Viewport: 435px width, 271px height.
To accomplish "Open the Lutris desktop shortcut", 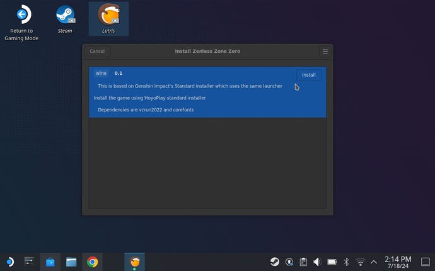I will tap(108, 18).
